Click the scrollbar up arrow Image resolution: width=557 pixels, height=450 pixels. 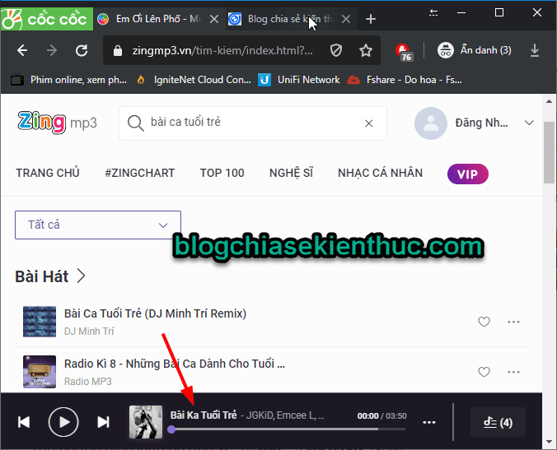tap(549, 101)
